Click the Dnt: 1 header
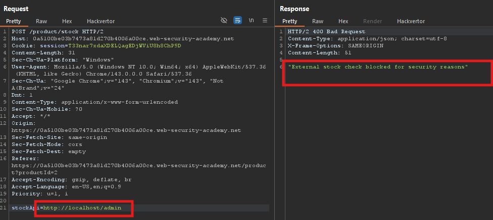Viewport: 493px width, 220px height. [x=22, y=95]
